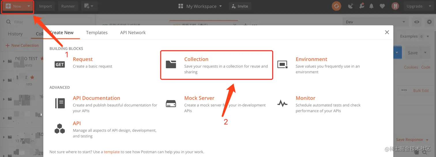
Task: Switch to the Templates tab
Action: tap(97, 33)
